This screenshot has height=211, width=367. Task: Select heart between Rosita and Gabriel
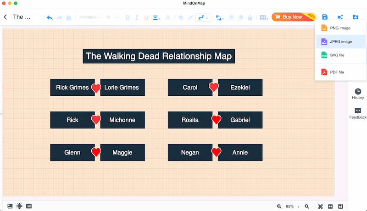216,120
